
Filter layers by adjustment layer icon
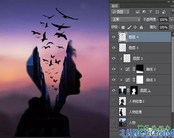[144, 12]
